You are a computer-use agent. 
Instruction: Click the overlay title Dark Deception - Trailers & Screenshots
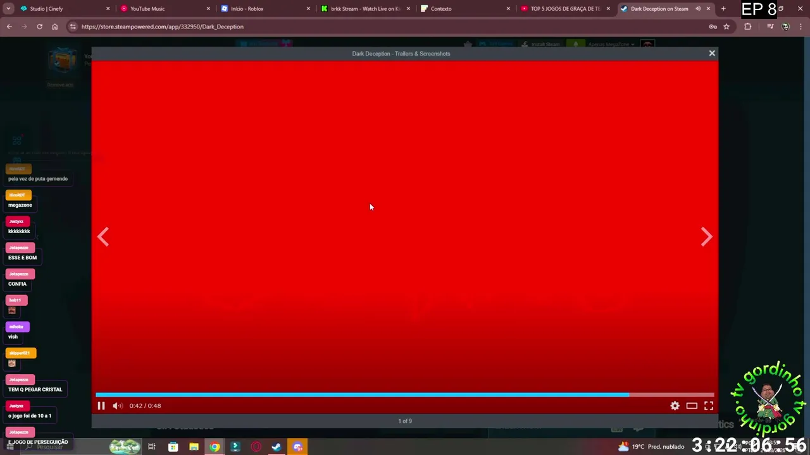tap(401, 54)
